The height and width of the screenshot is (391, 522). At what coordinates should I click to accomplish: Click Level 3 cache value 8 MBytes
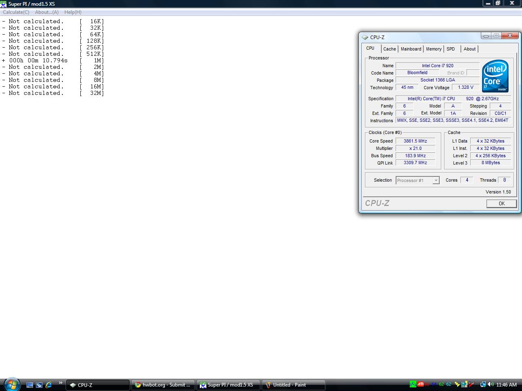(x=491, y=163)
